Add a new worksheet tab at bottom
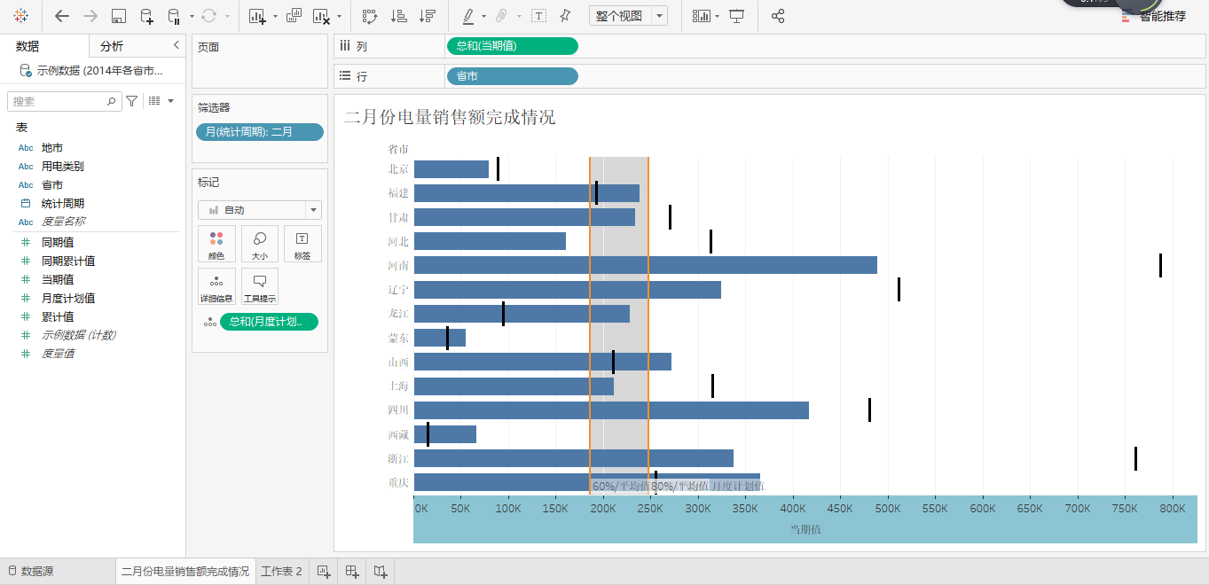 (324, 572)
